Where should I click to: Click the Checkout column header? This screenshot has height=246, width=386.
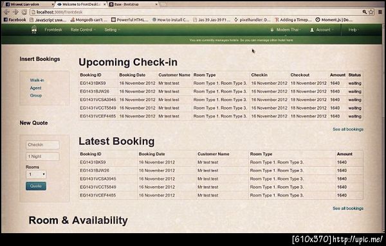point(300,75)
